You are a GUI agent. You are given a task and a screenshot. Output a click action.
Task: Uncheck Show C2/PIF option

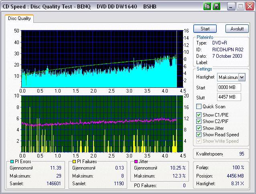(x=199, y=121)
